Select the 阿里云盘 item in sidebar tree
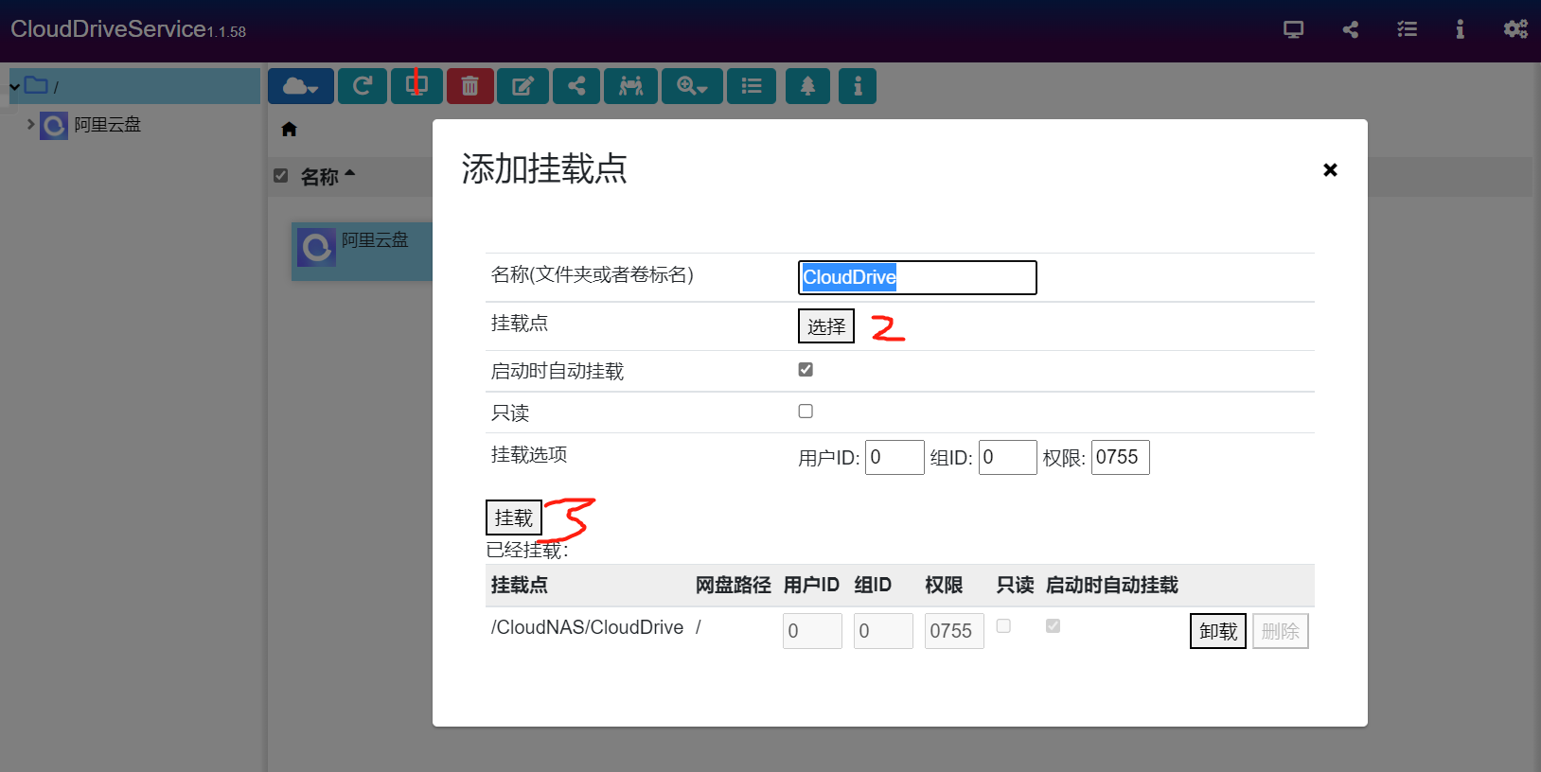 (107, 125)
